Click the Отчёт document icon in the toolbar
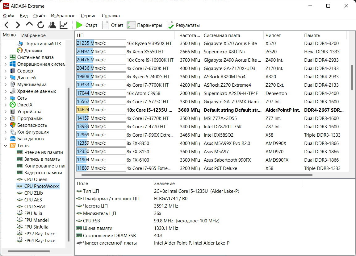The width and height of the screenshot is (356, 256). tap(105, 25)
